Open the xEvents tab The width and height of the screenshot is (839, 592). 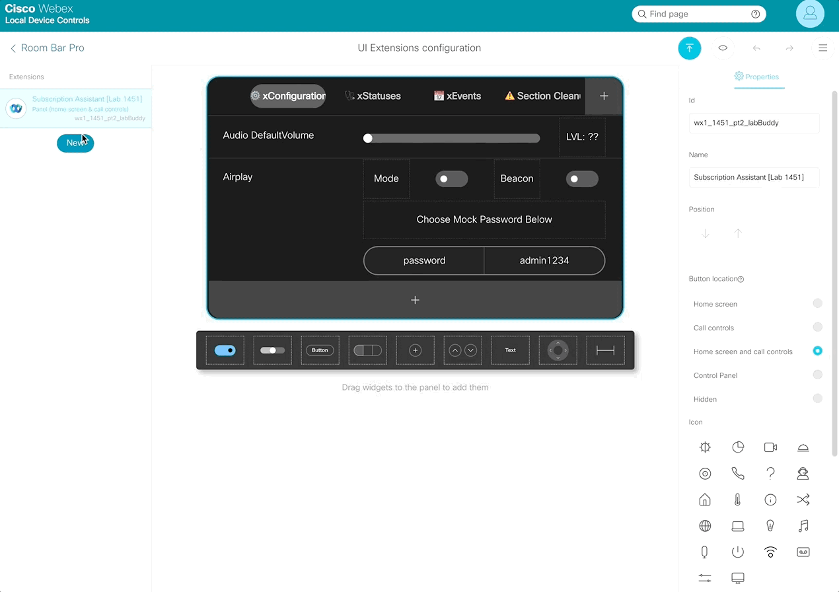tap(457, 96)
